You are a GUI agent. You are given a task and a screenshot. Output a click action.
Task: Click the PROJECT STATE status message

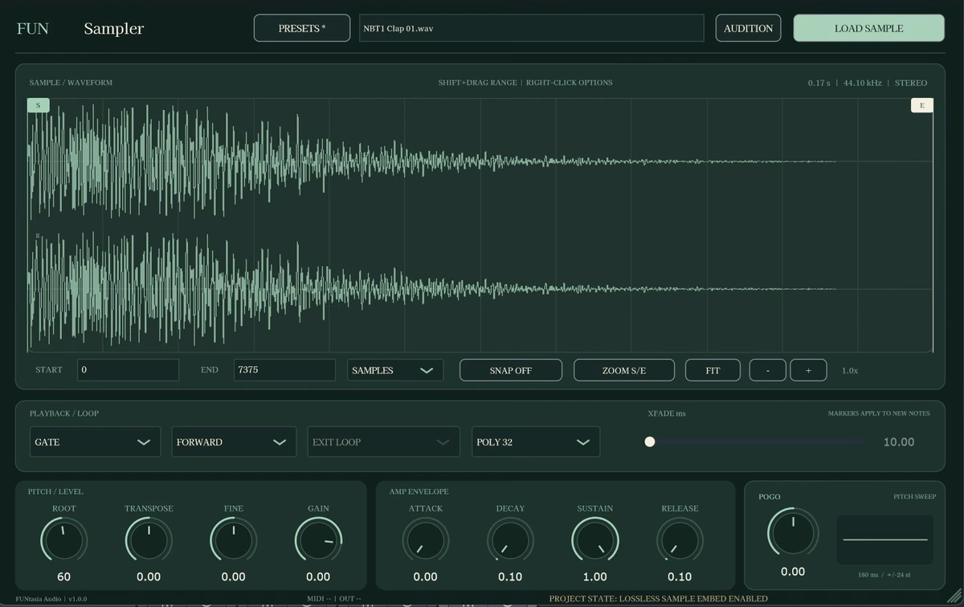click(x=659, y=598)
